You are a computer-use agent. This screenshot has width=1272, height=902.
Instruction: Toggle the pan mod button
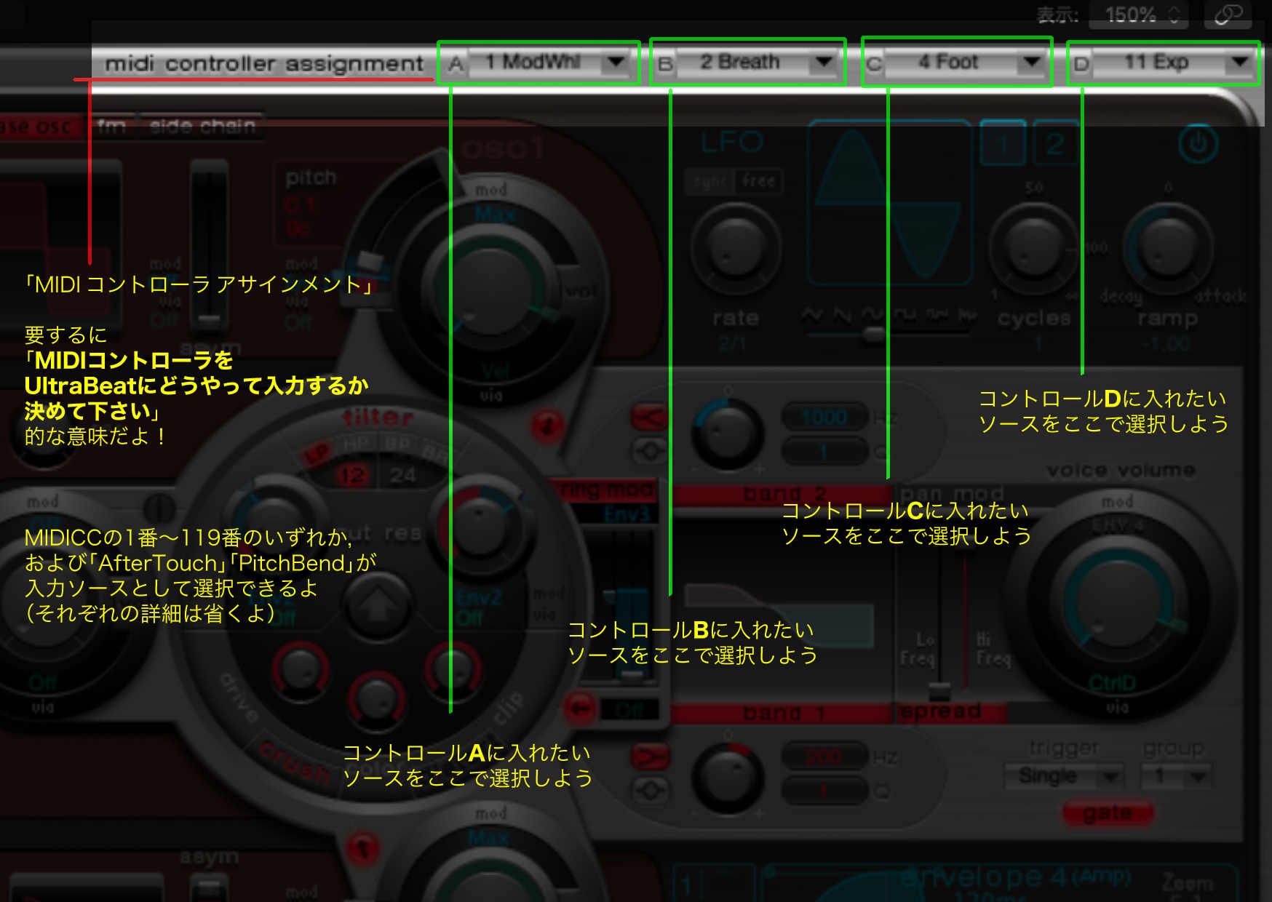click(x=952, y=495)
